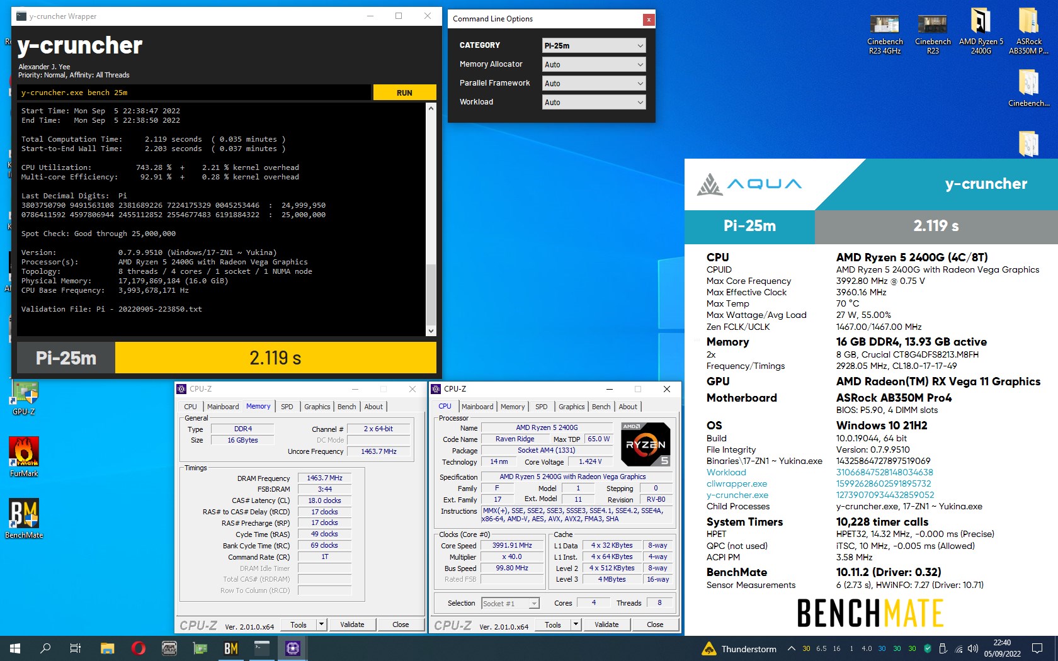Click the taskbar clock showing 22:40
The image size is (1058, 661).
pos(1002,648)
